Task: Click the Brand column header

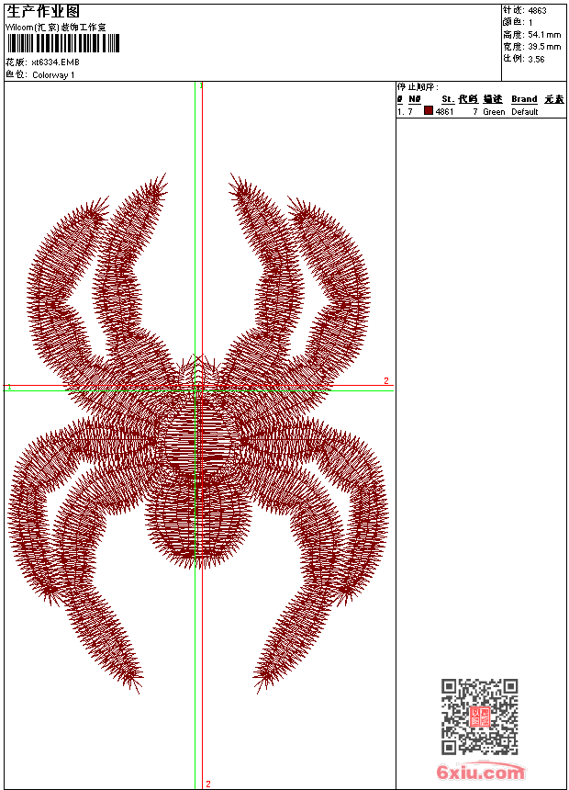Action: pos(524,99)
